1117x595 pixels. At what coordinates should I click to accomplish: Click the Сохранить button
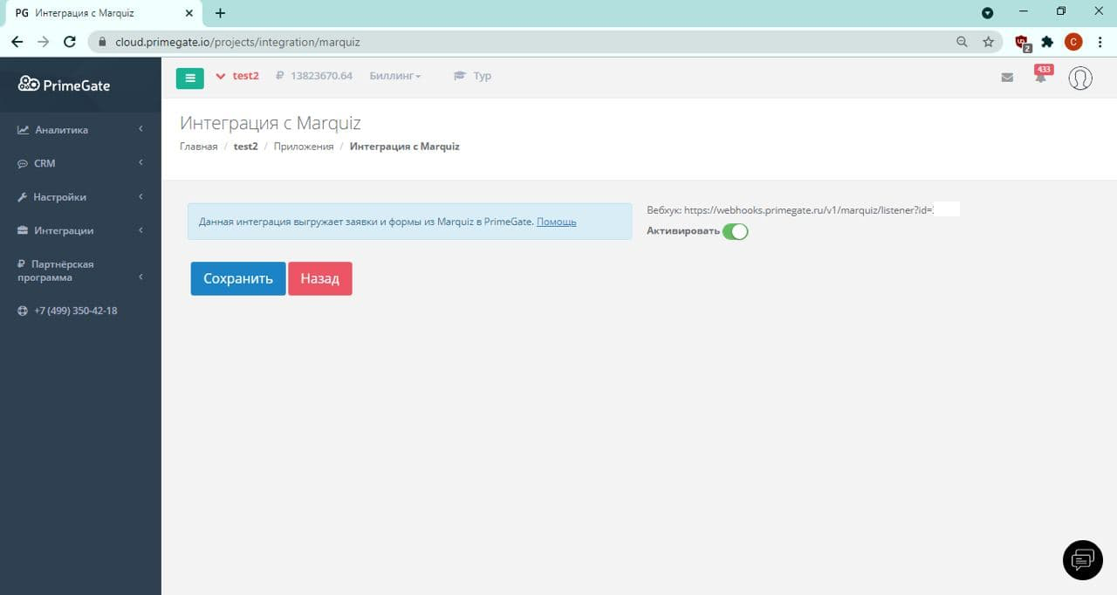[x=238, y=278]
